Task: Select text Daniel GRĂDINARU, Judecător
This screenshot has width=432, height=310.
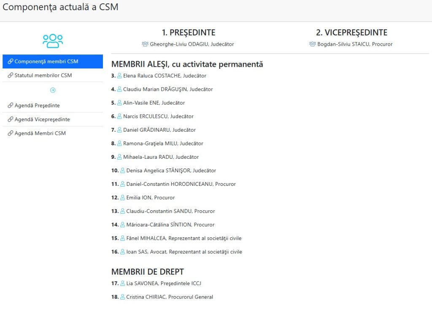Action: [159, 130]
